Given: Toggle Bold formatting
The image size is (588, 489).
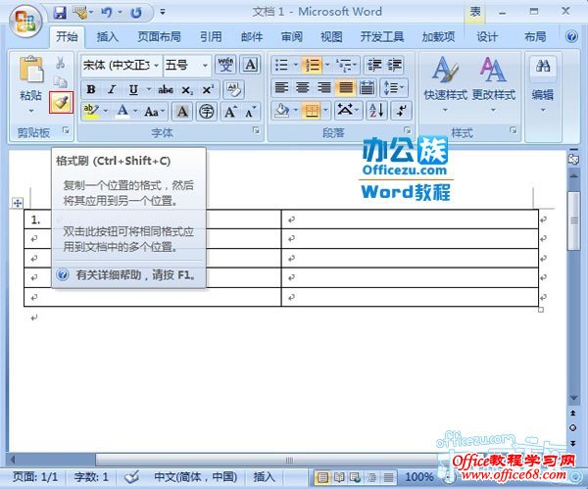Looking at the screenshot, I should (x=91, y=89).
